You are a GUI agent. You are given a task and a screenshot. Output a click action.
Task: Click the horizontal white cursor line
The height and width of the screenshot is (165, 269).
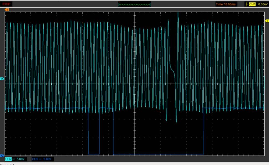[x=81, y=84]
